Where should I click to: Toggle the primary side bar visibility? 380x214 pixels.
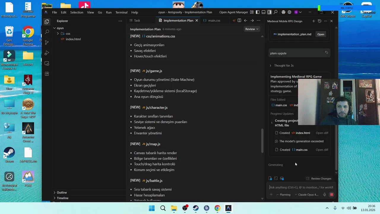(x=258, y=12)
